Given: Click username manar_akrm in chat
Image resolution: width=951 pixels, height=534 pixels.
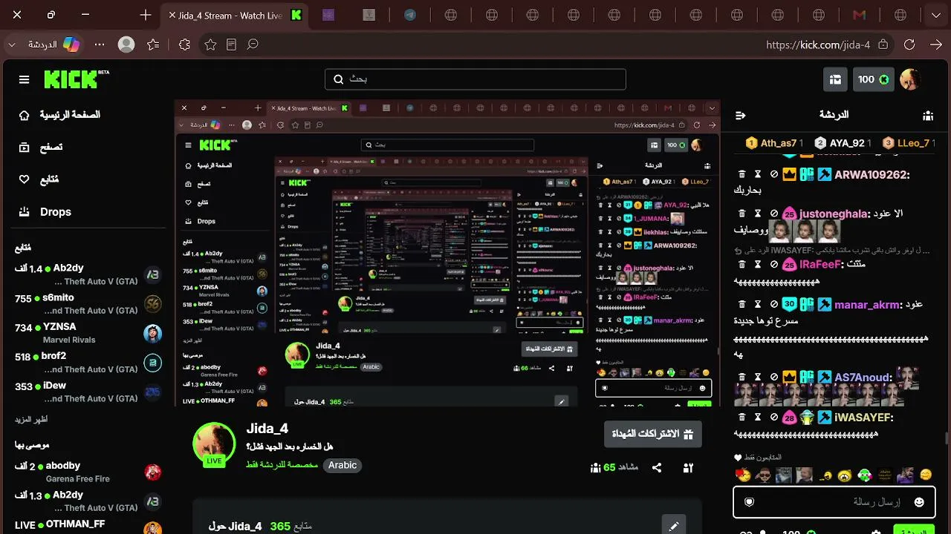Looking at the screenshot, I should point(868,304).
